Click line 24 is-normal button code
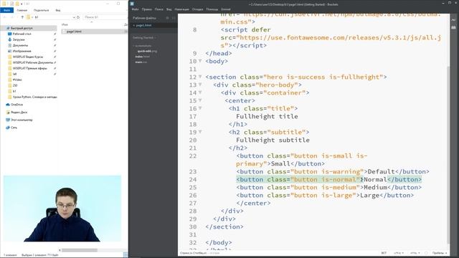The height and width of the screenshot is (258, 459). pyautogui.click(x=328, y=179)
